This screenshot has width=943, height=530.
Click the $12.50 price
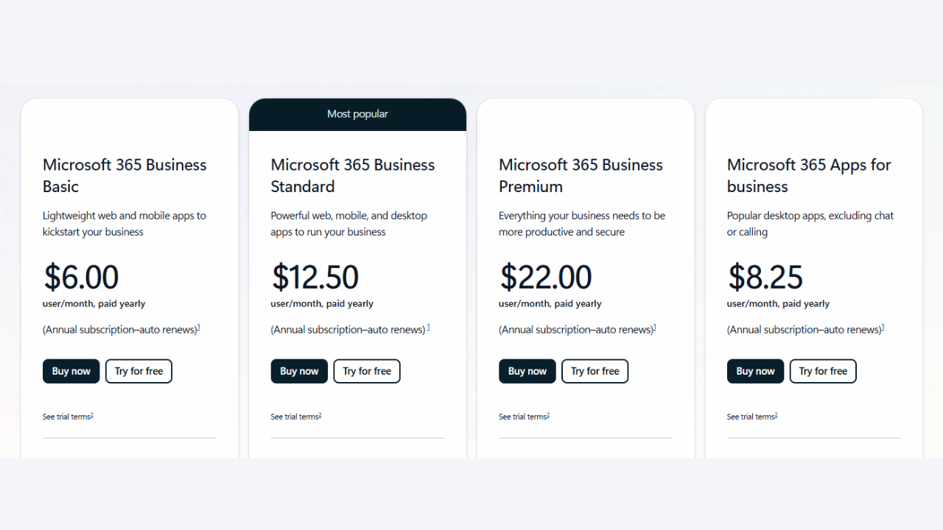pos(315,277)
